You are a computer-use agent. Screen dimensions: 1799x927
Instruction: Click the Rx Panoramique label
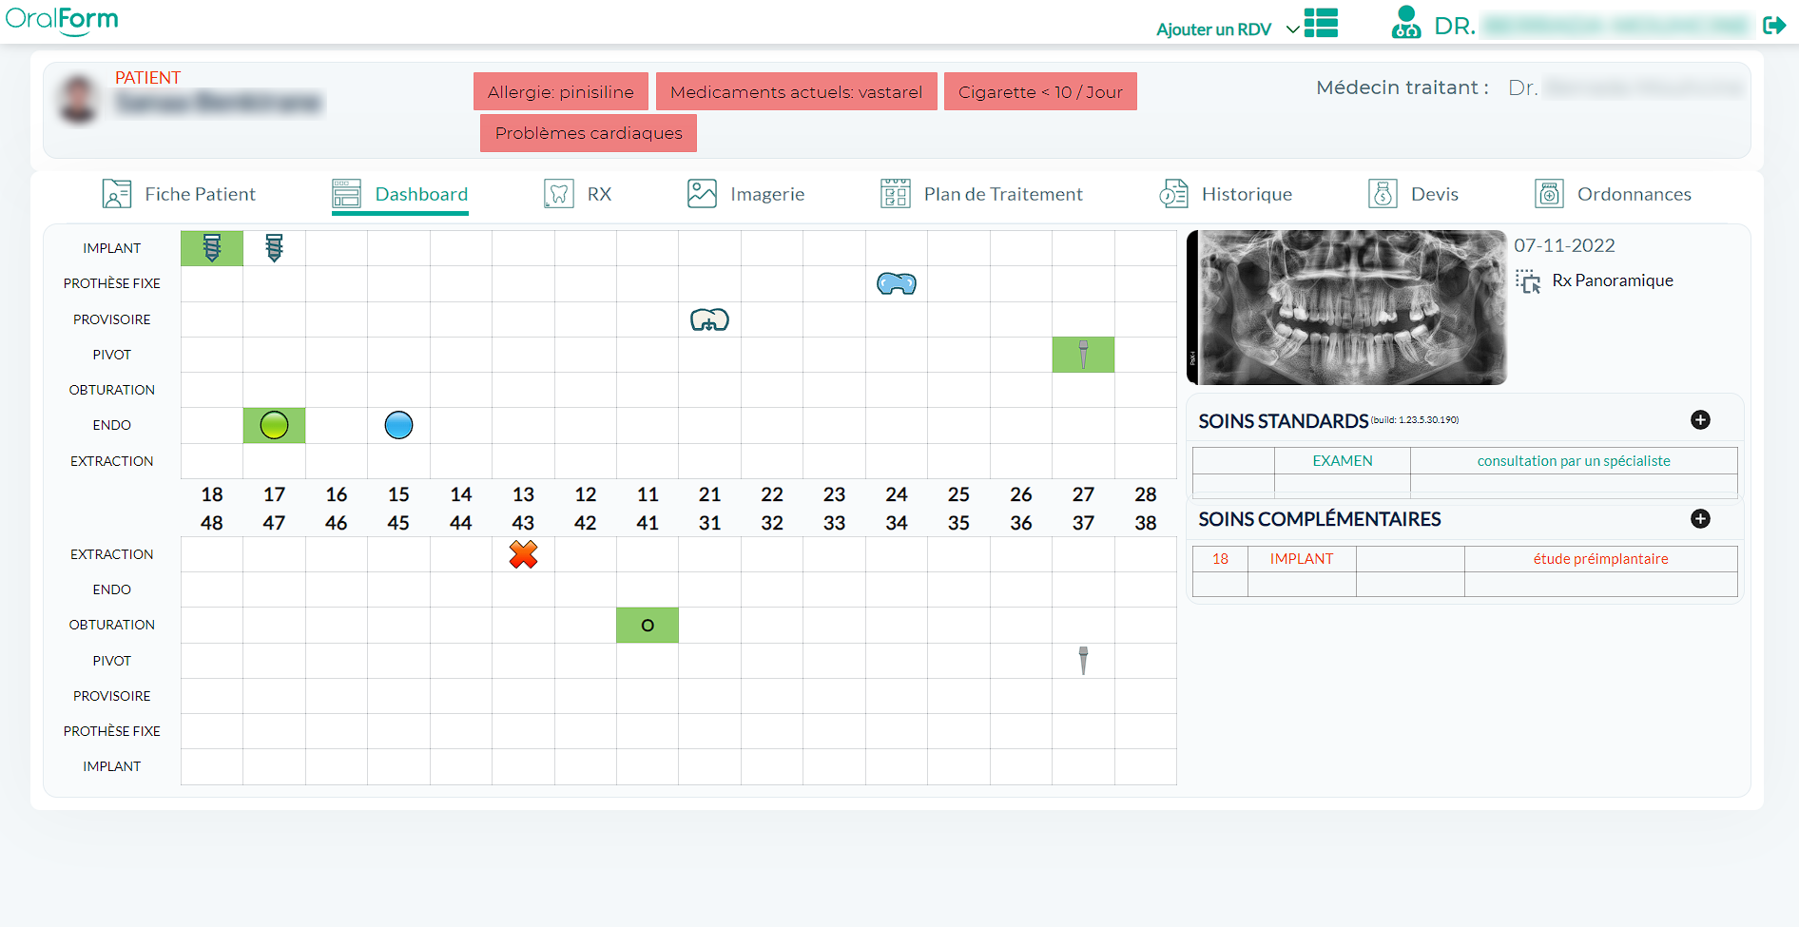1613,280
